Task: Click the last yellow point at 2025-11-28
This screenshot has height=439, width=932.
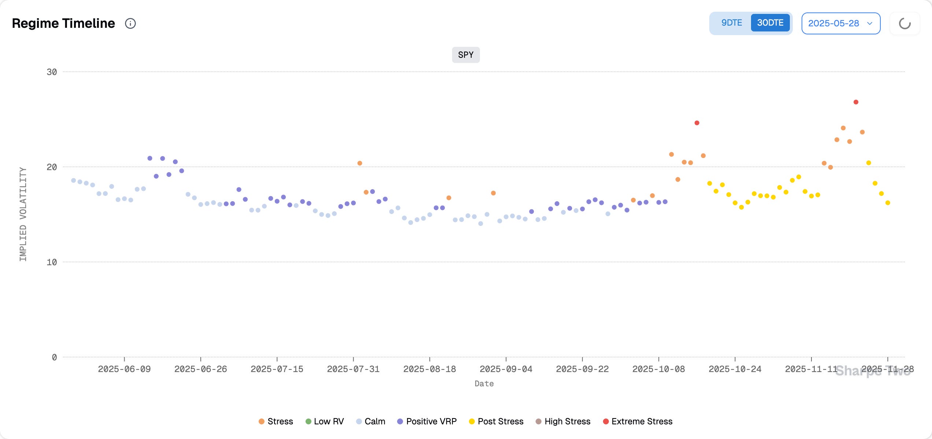Action: (x=888, y=203)
